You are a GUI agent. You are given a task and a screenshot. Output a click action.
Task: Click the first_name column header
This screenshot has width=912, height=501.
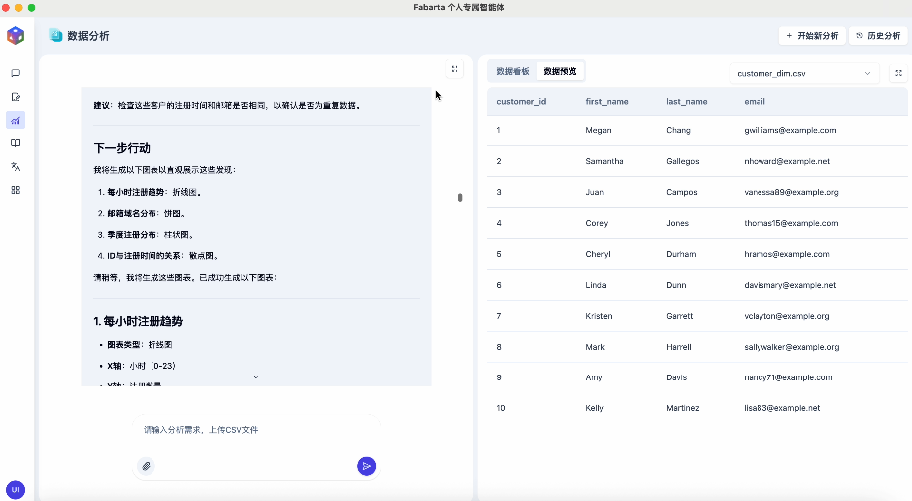pos(607,102)
